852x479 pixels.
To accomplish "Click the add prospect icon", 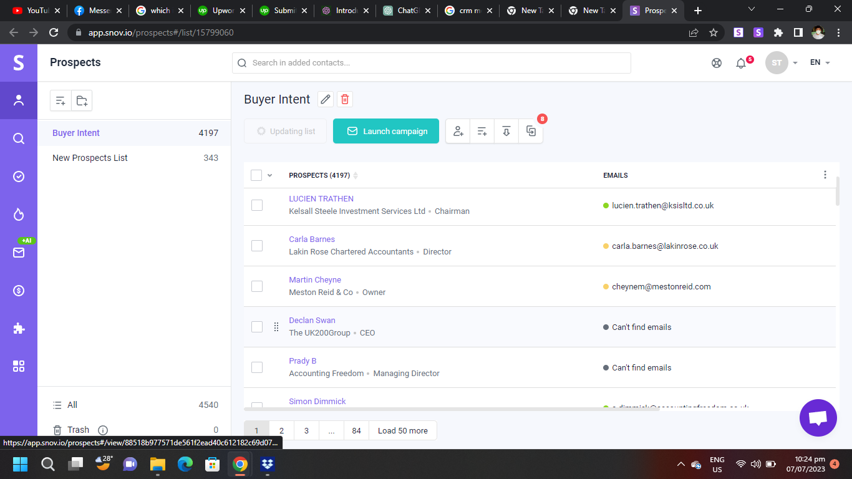I will coord(458,131).
